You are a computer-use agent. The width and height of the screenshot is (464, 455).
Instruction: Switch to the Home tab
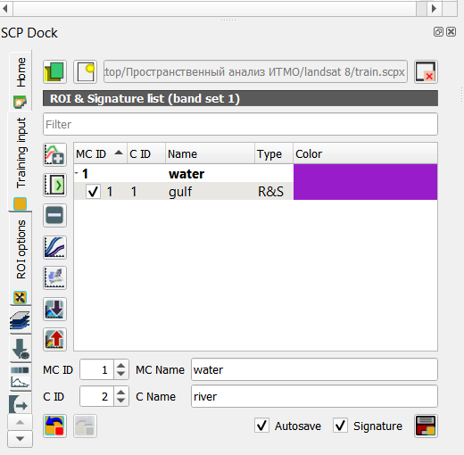(21, 80)
